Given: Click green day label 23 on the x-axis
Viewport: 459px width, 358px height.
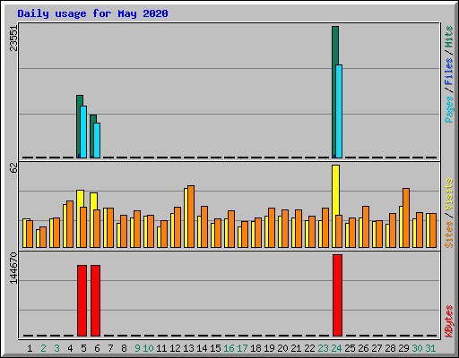Looking at the screenshot, I should pos(323,348).
